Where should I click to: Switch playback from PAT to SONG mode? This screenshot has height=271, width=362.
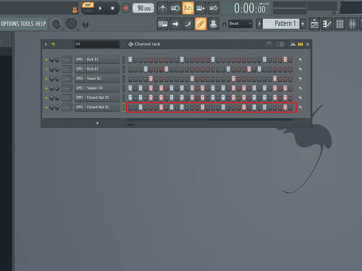pos(88,11)
